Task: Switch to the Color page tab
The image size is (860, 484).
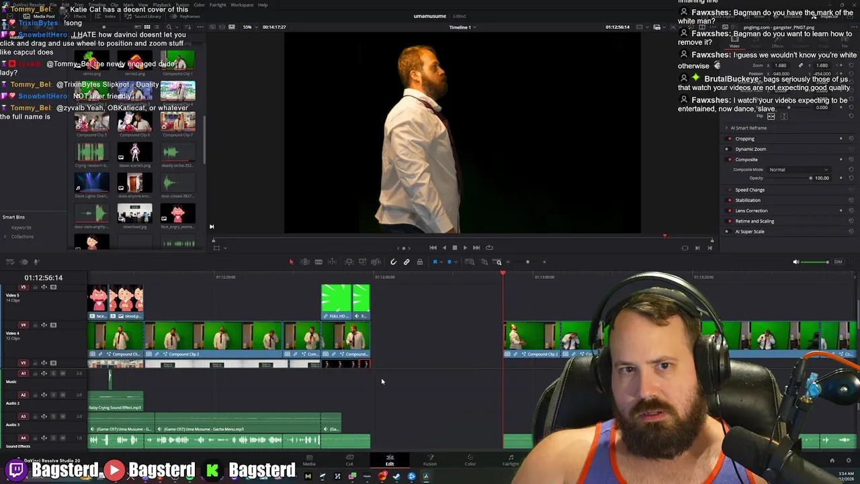Action: coord(470,460)
